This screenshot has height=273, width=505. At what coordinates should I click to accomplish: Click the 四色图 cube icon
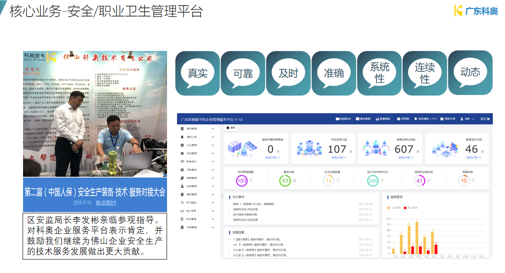coord(398,119)
